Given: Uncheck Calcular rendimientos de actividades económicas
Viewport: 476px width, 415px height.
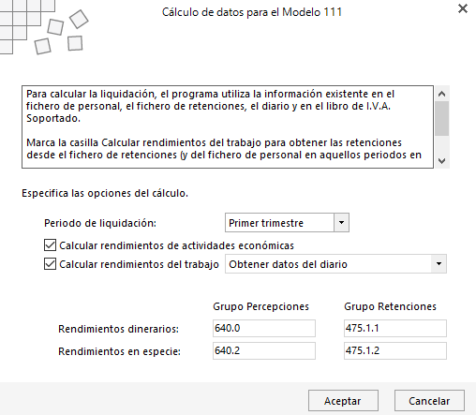Looking at the screenshot, I should (x=50, y=245).
